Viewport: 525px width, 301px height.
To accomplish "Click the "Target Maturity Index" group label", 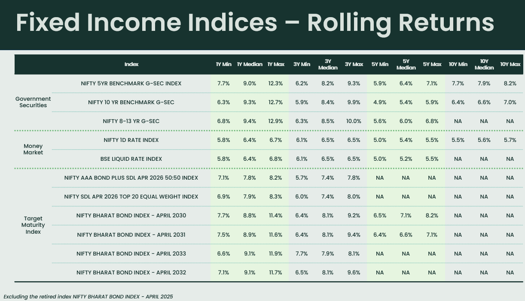I will pyautogui.click(x=33, y=225).
